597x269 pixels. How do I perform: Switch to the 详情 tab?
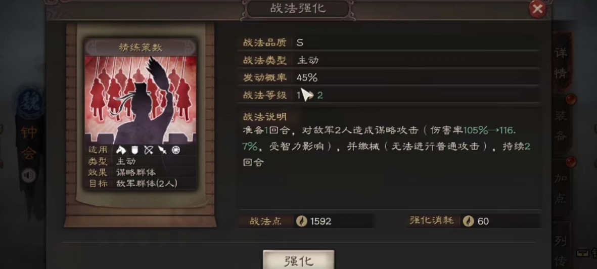click(561, 63)
